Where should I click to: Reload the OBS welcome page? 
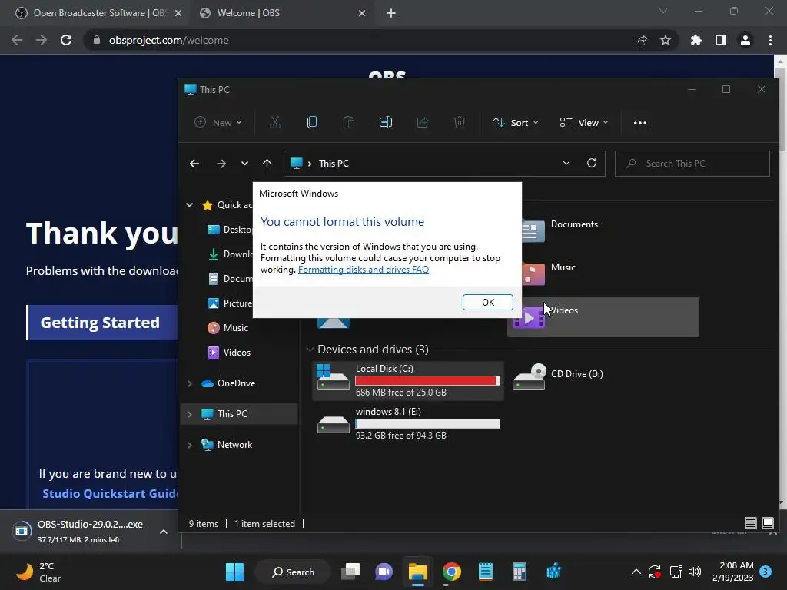(x=66, y=40)
